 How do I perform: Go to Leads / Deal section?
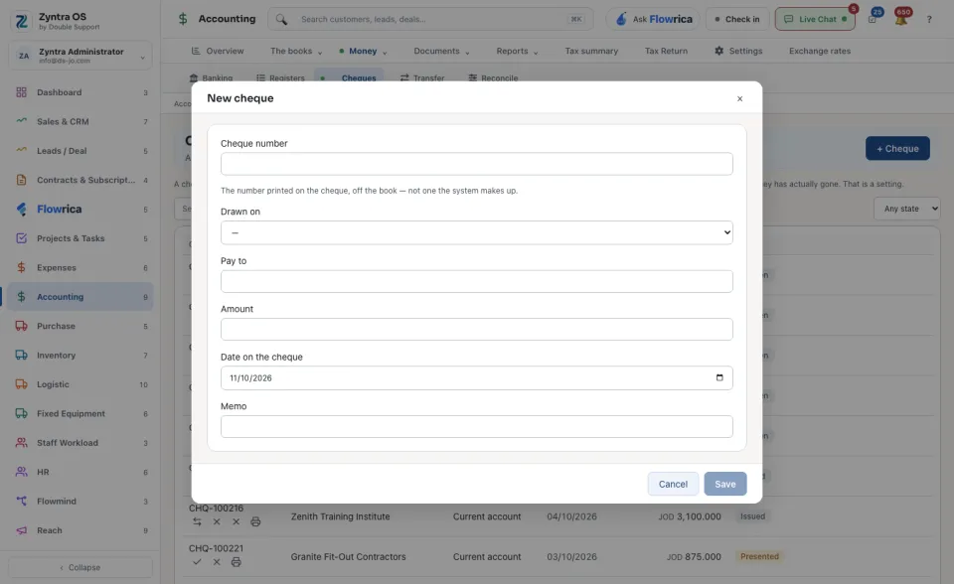(x=79, y=151)
